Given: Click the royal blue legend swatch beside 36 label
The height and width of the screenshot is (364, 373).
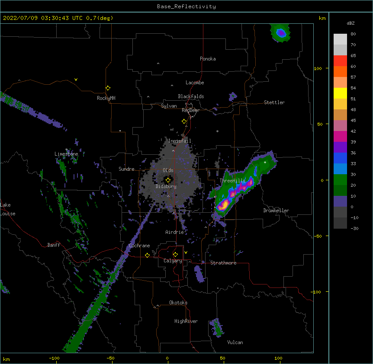Looking at the screenshot, I should pyautogui.click(x=340, y=158).
